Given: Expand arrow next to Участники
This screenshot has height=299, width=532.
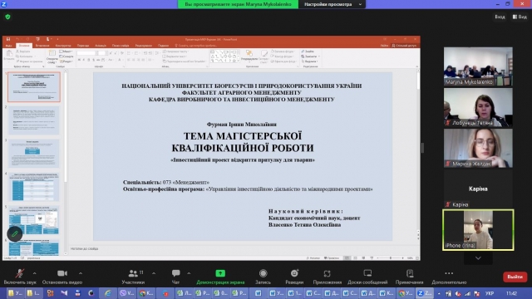Looking at the screenshot, I should pos(154,273).
